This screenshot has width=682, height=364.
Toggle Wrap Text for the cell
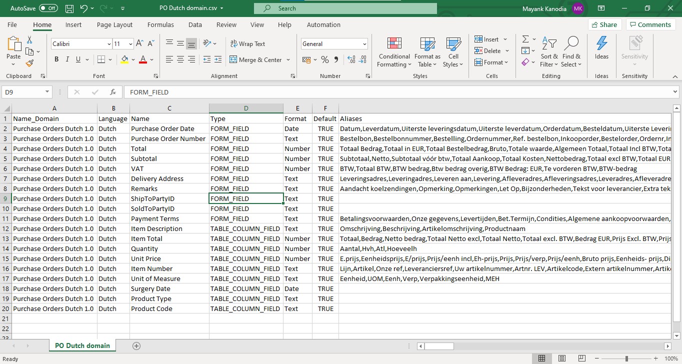click(x=247, y=44)
